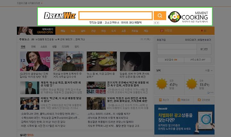Click the afternoon 15.0℃ sun icon
The height and width of the screenshot is (137, 231).
tap(191, 84)
